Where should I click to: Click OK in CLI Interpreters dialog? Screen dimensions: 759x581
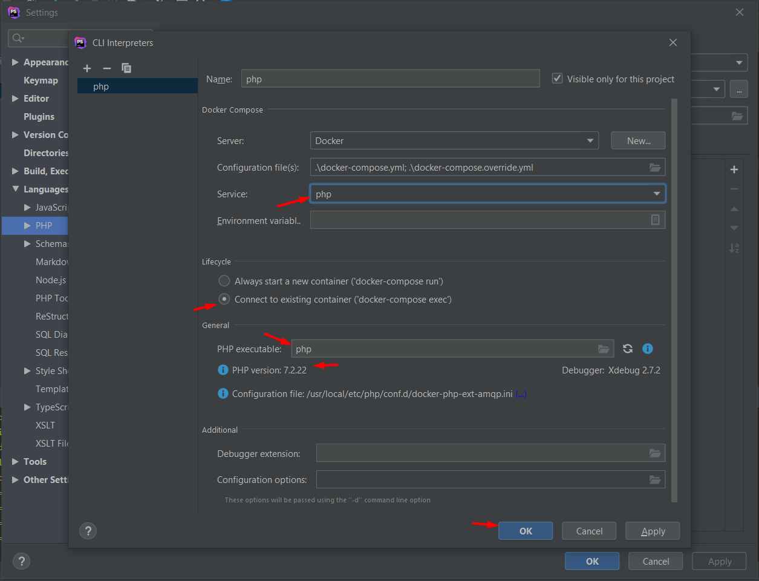526,531
